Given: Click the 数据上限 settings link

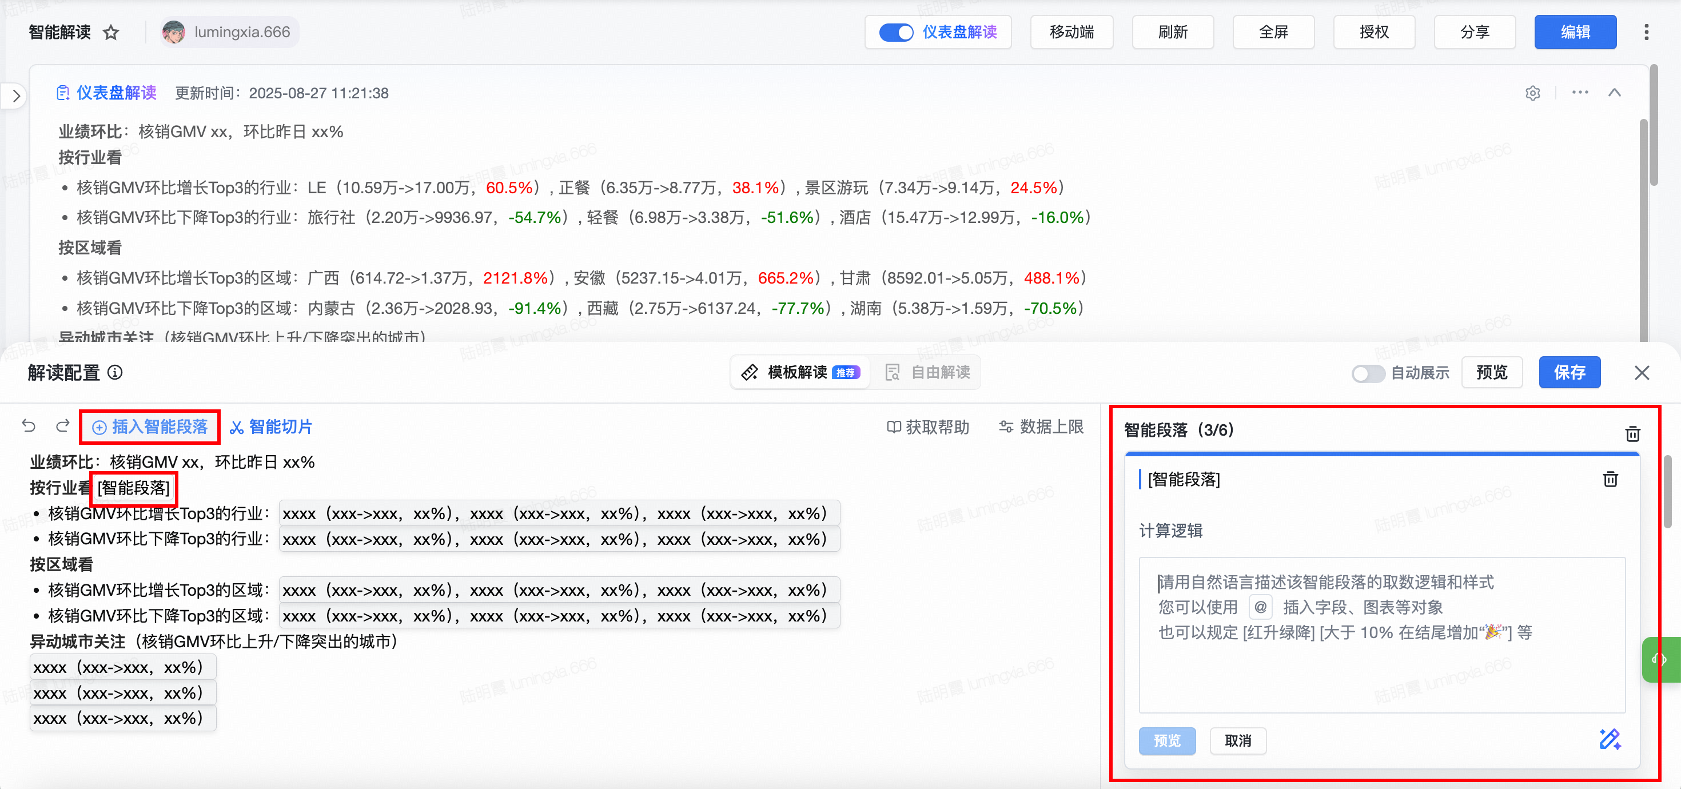Looking at the screenshot, I should [x=1041, y=427].
